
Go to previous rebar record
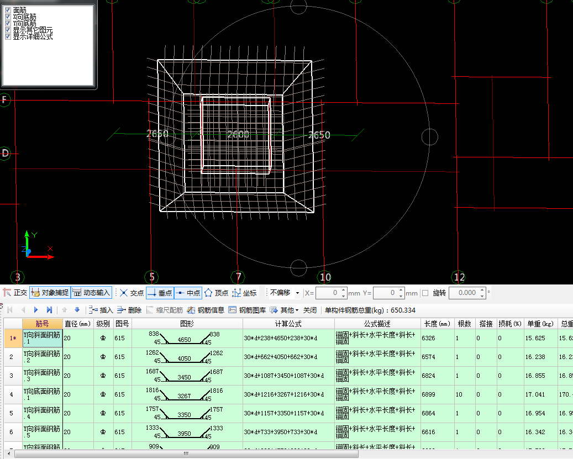click(x=23, y=310)
